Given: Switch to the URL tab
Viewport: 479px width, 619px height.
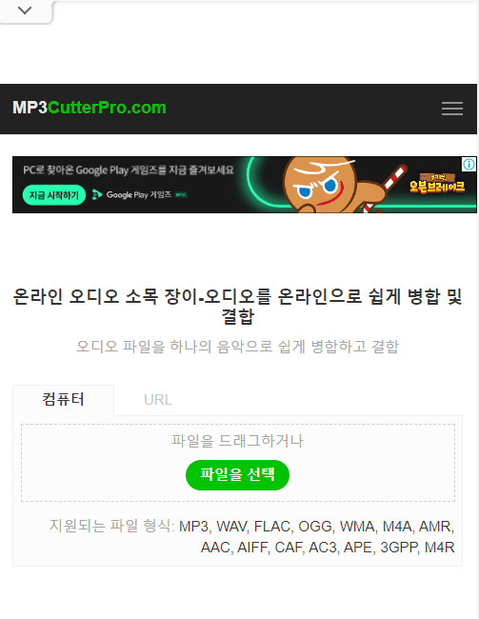Looking at the screenshot, I should coord(158,400).
